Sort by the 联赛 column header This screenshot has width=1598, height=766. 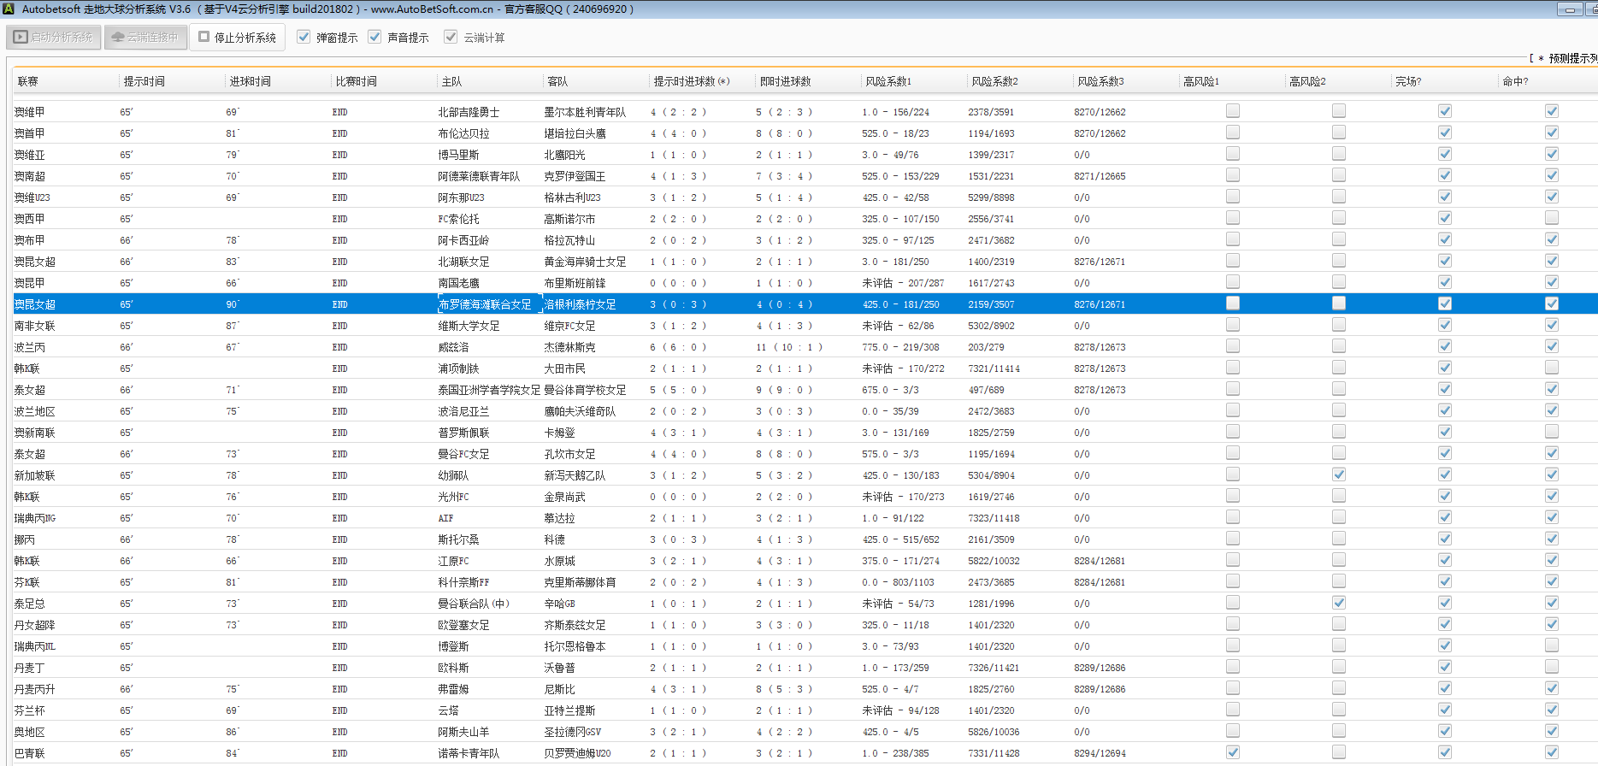pyautogui.click(x=28, y=82)
